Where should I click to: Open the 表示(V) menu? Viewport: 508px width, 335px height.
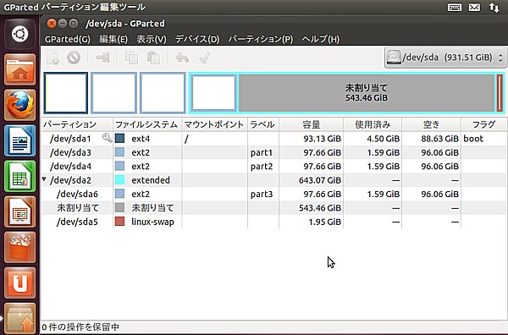(152, 39)
